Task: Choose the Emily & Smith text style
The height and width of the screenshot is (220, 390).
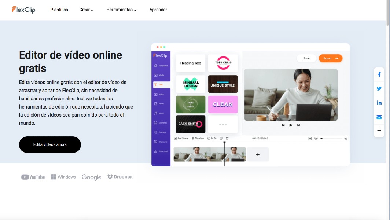Action: click(191, 104)
